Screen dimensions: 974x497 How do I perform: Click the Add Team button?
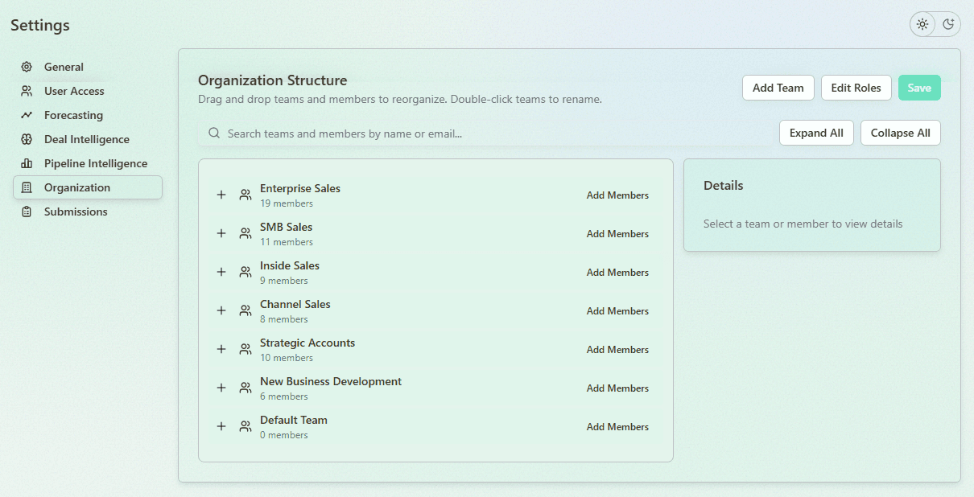tap(778, 88)
